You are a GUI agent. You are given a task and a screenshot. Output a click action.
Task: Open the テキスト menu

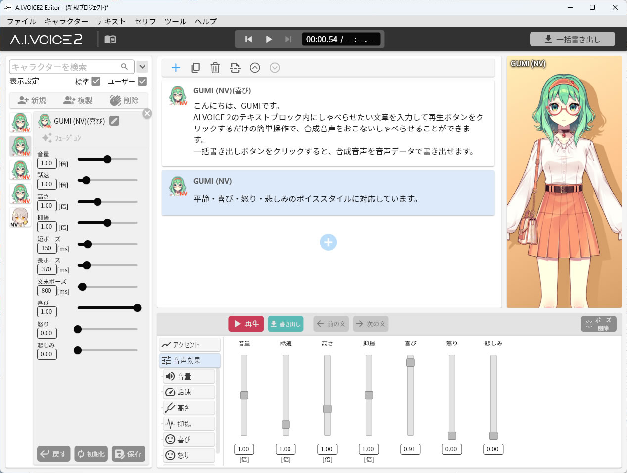(111, 21)
